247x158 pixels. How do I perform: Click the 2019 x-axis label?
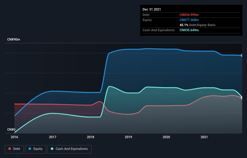(128, 137)
